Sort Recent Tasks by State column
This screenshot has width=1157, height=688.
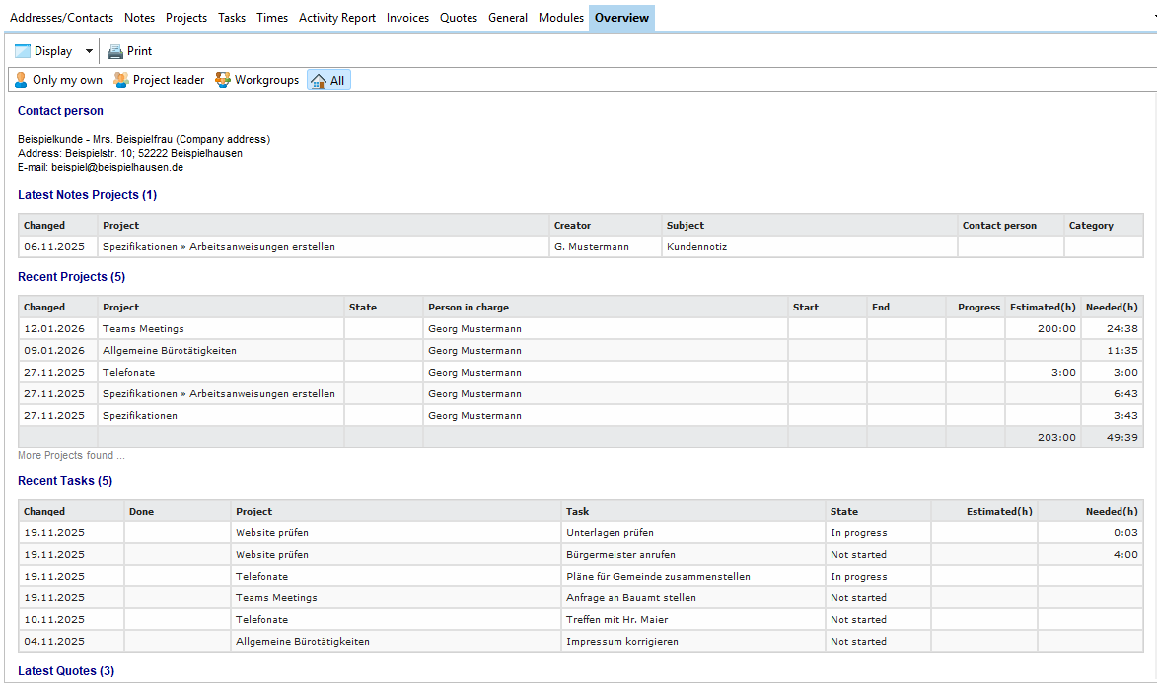(844, 512)
